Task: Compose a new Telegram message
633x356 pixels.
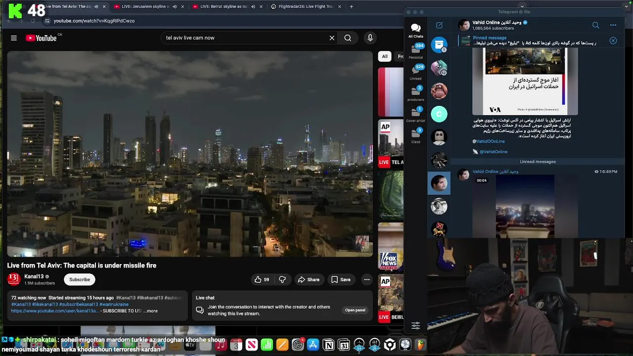Action: (439, 25)
